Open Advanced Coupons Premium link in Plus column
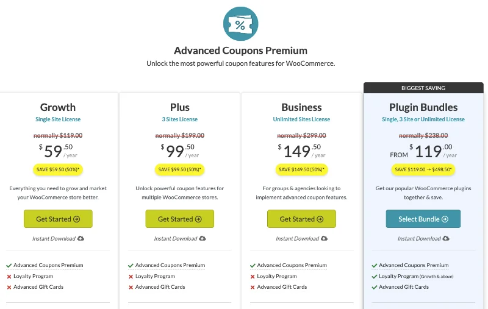 click(x=170, y=266)
